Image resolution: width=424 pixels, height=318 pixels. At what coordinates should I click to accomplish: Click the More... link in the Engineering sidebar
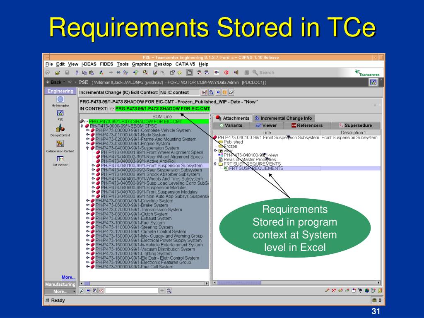click(x=68, y=277)
